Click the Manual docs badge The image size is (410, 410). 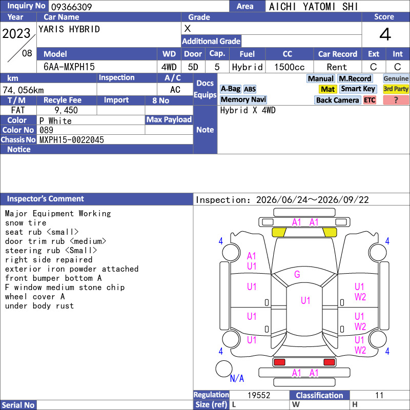pyautogui.click(x=321, y=79)
